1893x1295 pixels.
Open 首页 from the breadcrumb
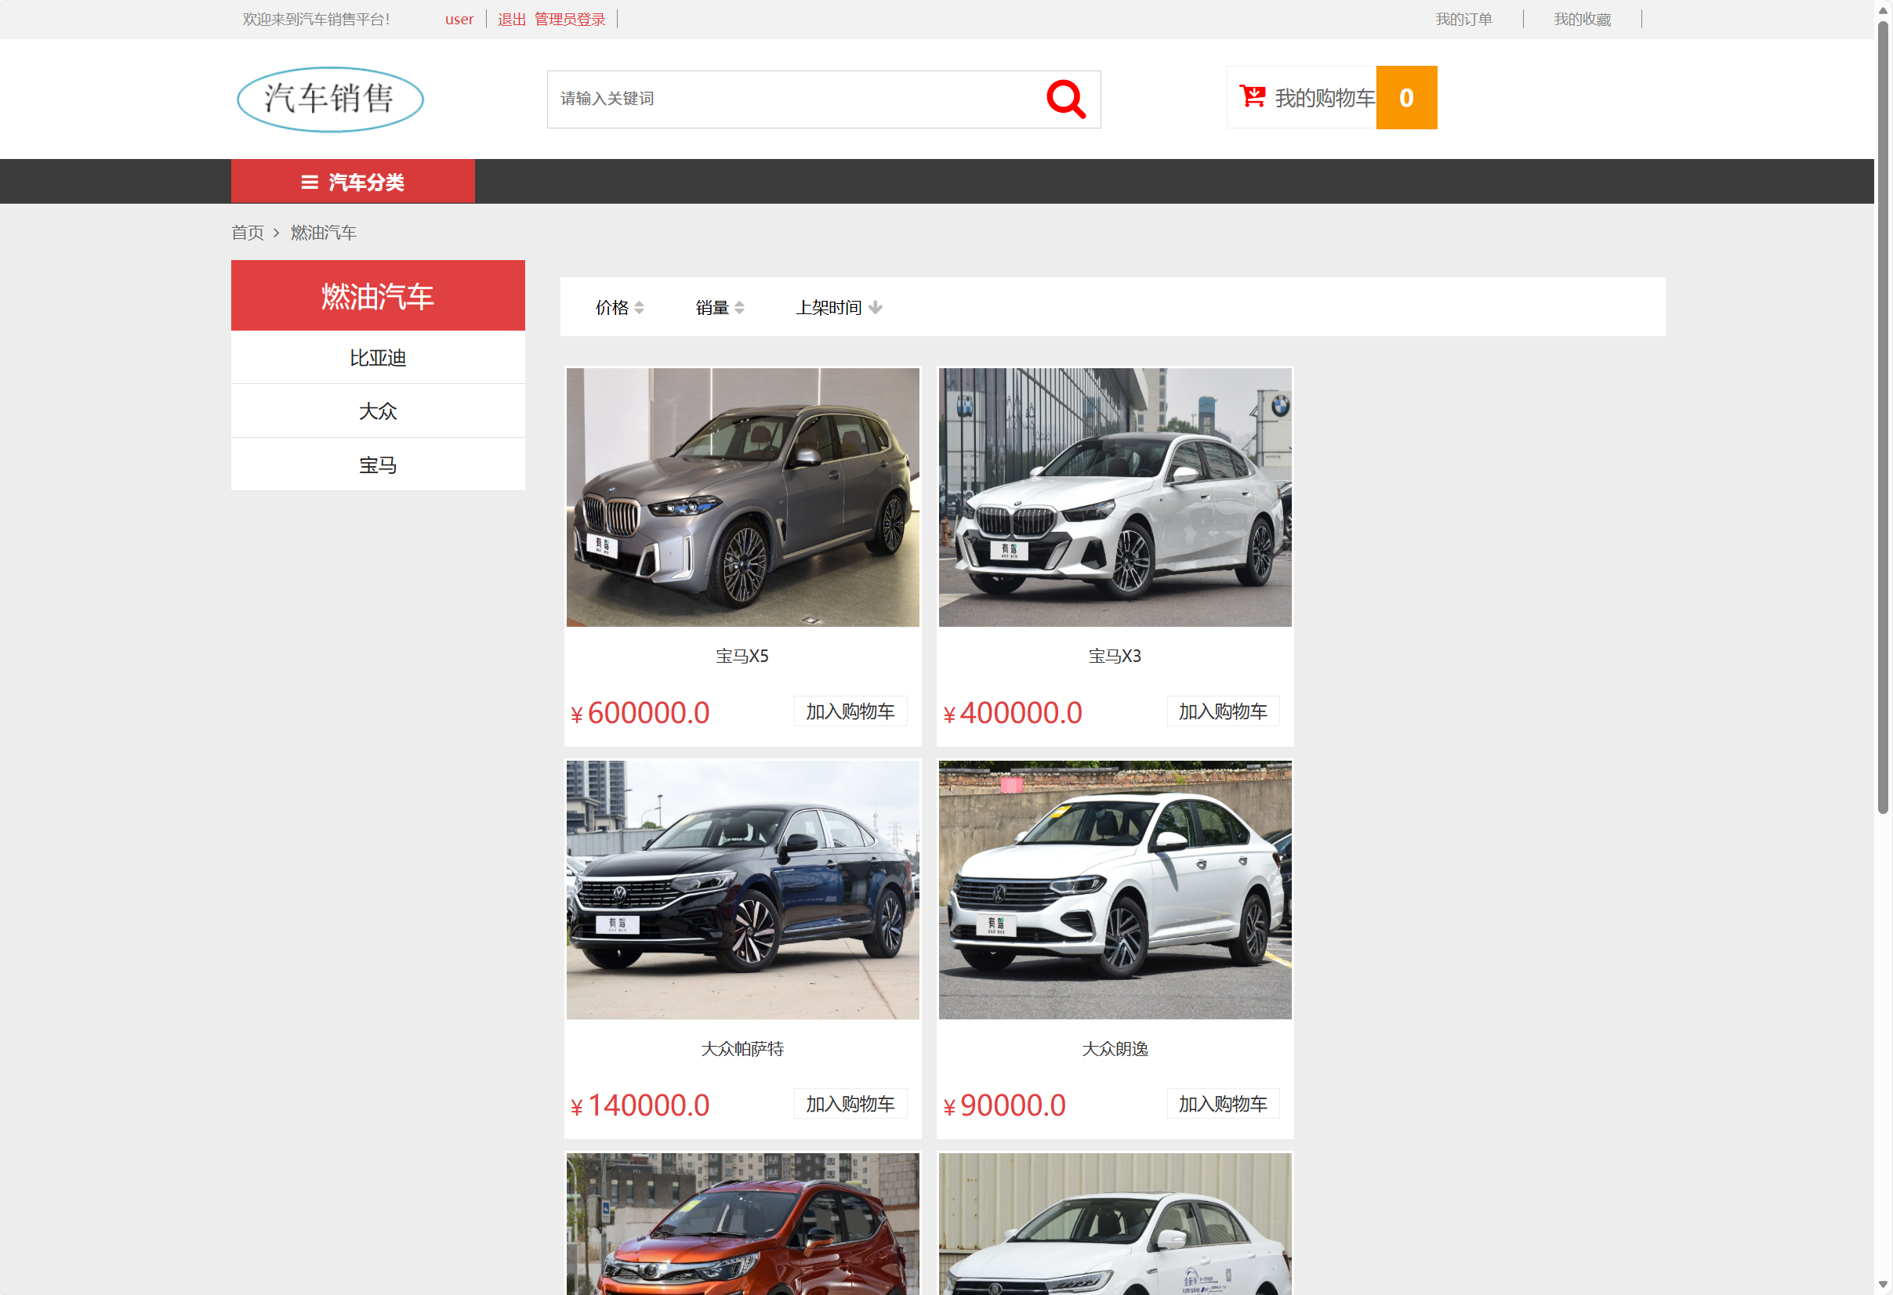[x=247, y=233]
